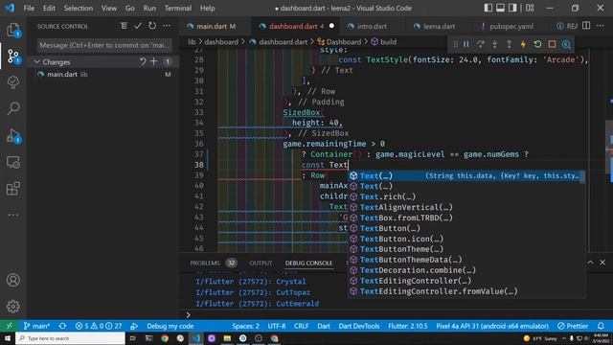
Task: Select TextDecoration.combine suggestion
Action: 466,270
